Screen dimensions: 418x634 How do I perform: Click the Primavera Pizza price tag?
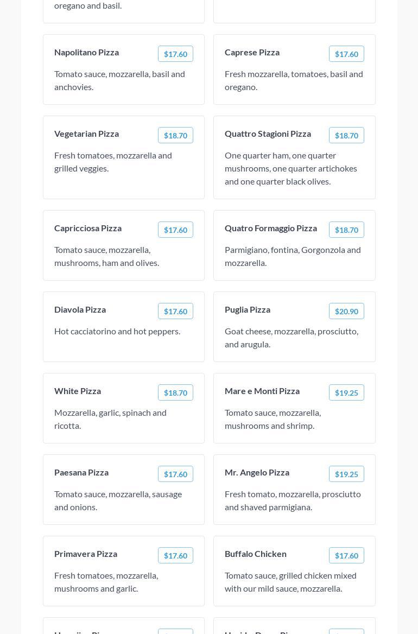(x=175, y=555)
